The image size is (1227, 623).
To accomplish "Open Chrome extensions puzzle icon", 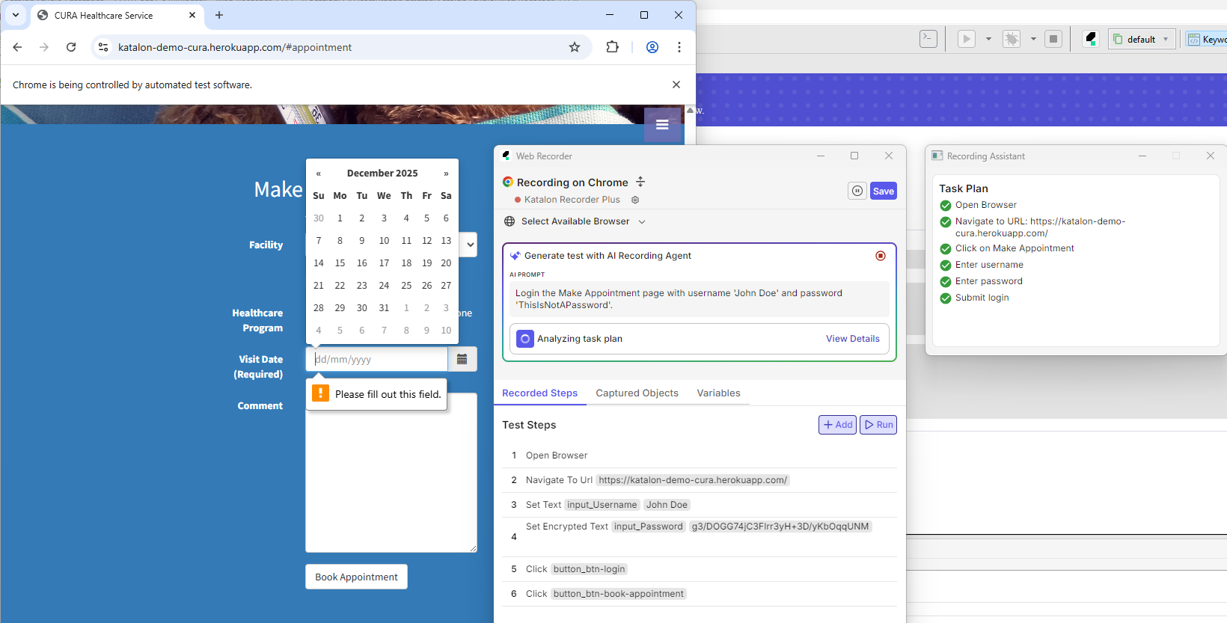I will [x=612, y=47].
